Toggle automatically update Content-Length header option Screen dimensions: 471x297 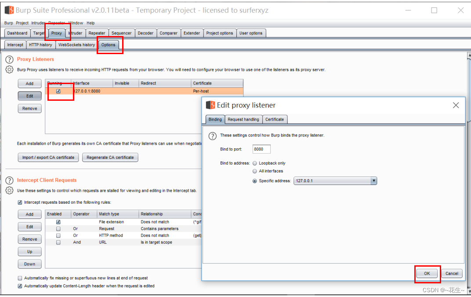[x=20, y=286]
